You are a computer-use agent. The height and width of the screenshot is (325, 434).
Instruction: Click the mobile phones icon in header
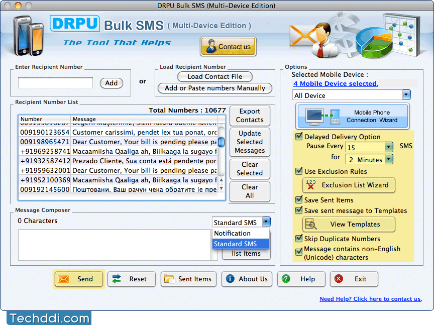click(29, 36)
